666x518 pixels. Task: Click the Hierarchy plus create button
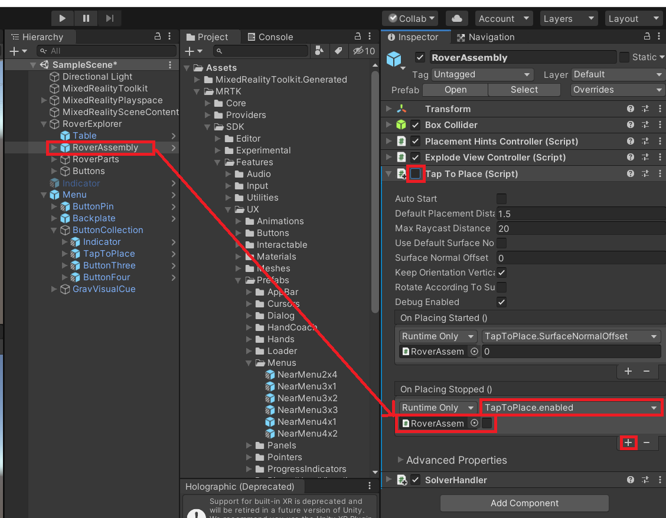18,51
